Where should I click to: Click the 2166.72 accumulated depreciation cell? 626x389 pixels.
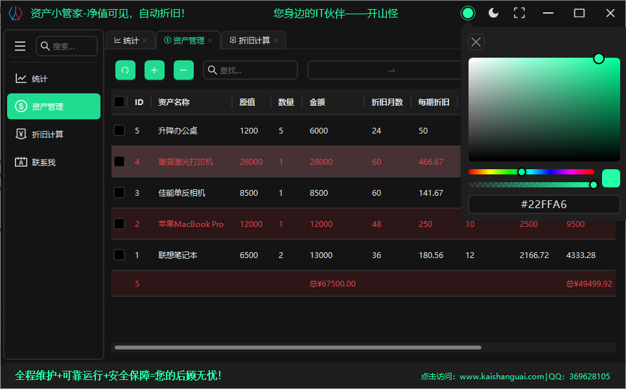(x=534, y=255)
